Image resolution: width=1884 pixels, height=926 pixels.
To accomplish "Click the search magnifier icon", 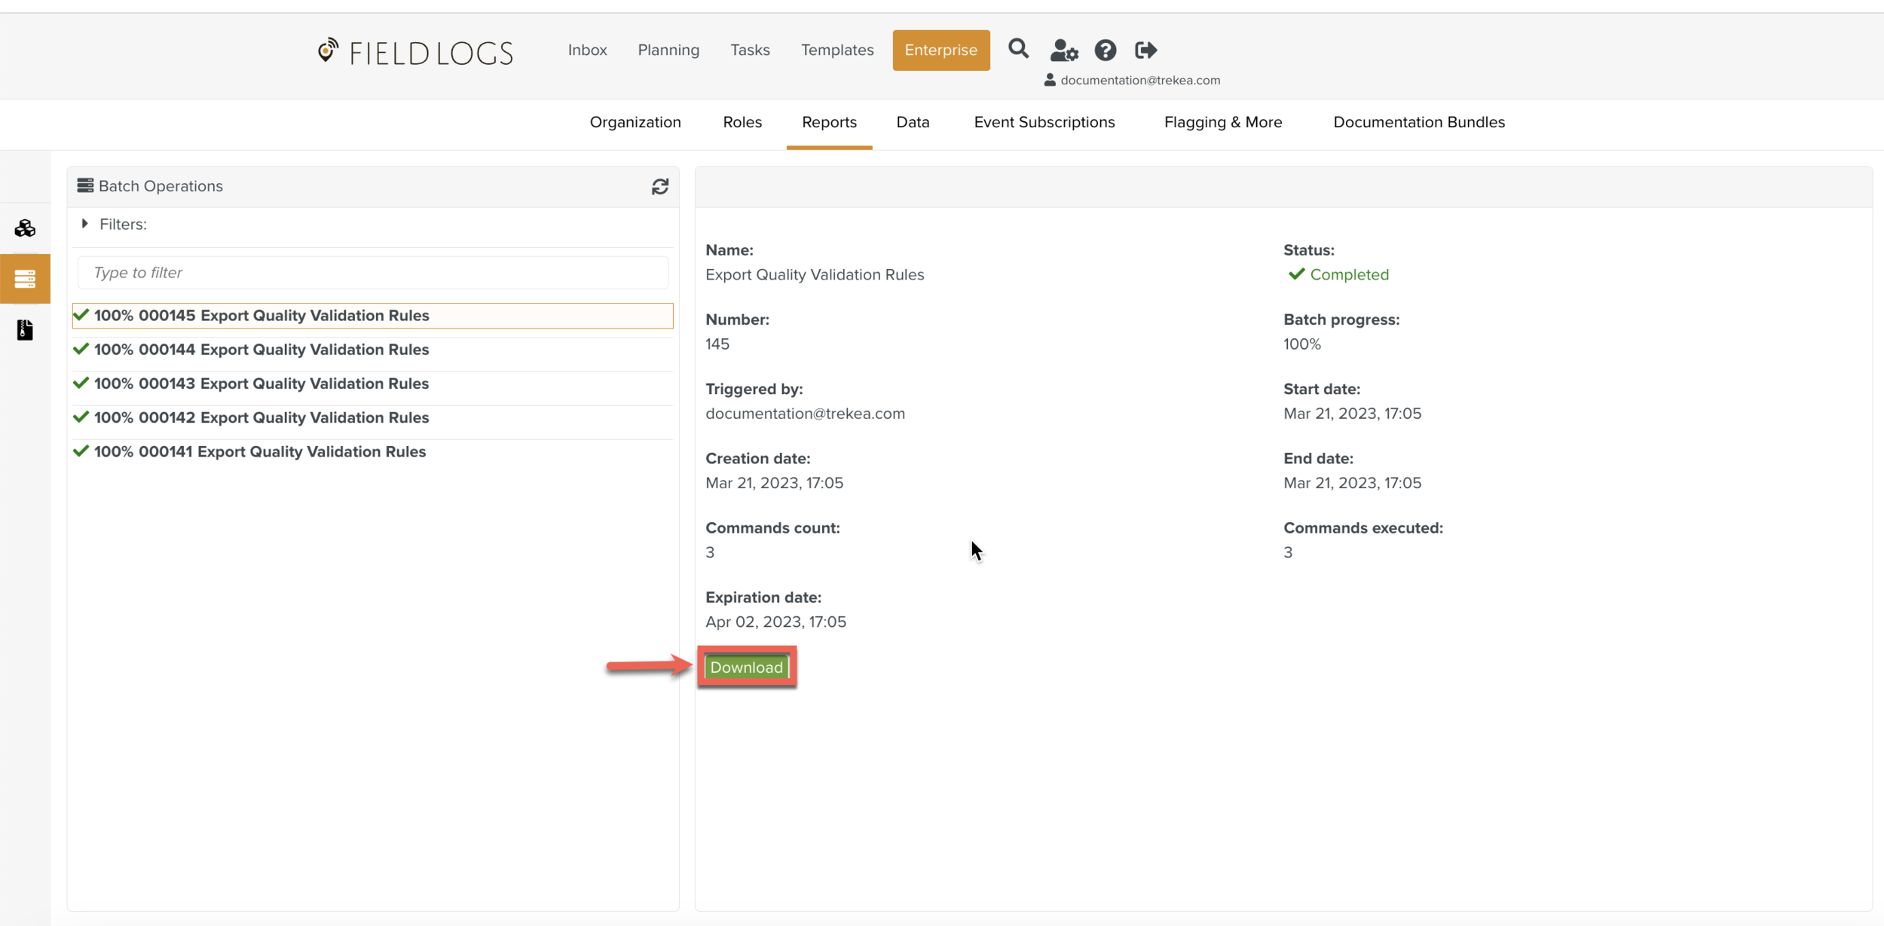I will [x=1018, y=50].
